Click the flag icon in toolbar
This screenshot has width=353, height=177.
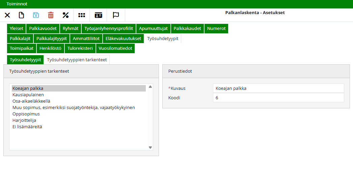(116, 15)
